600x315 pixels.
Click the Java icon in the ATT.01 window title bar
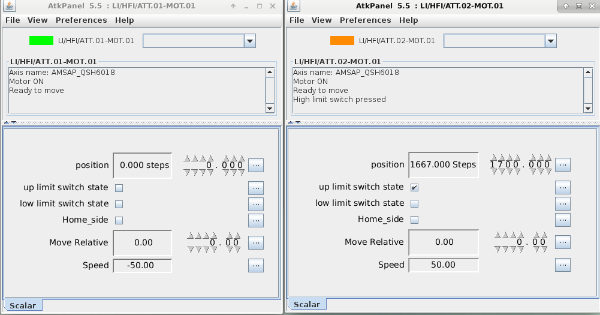(x=10, y=7)
